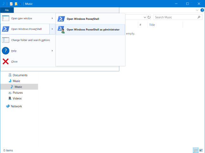
Task: Sort by the Title column header
Action: (165, 25)
